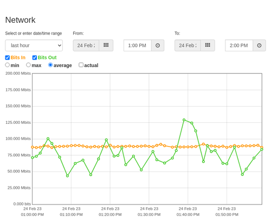This screenshot has height=218, width=271.
Task: Click the 'Select or enter date/time range' label
Action: pos(34,34)
